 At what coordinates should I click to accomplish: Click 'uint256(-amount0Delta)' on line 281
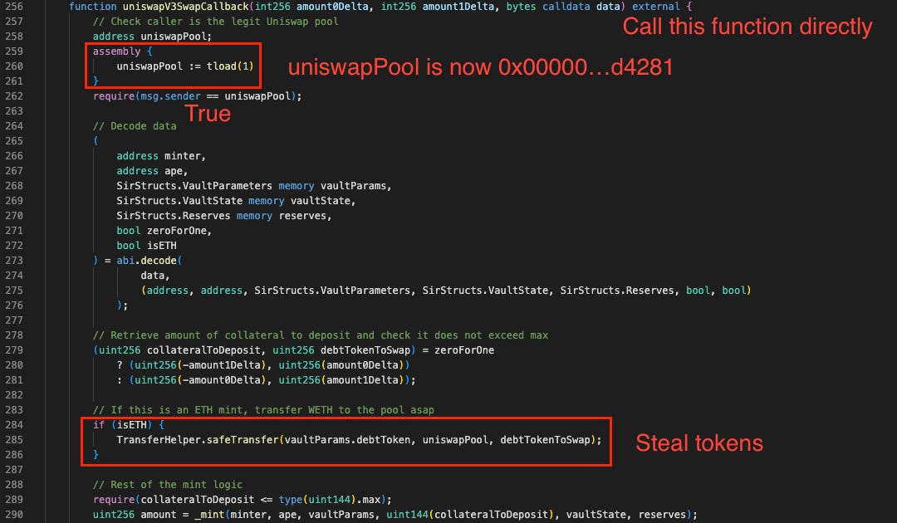coord(200,380)
